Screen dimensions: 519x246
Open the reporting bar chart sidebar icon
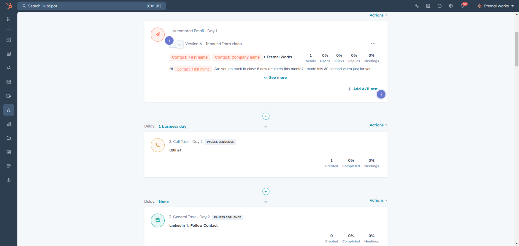point(9,124)
